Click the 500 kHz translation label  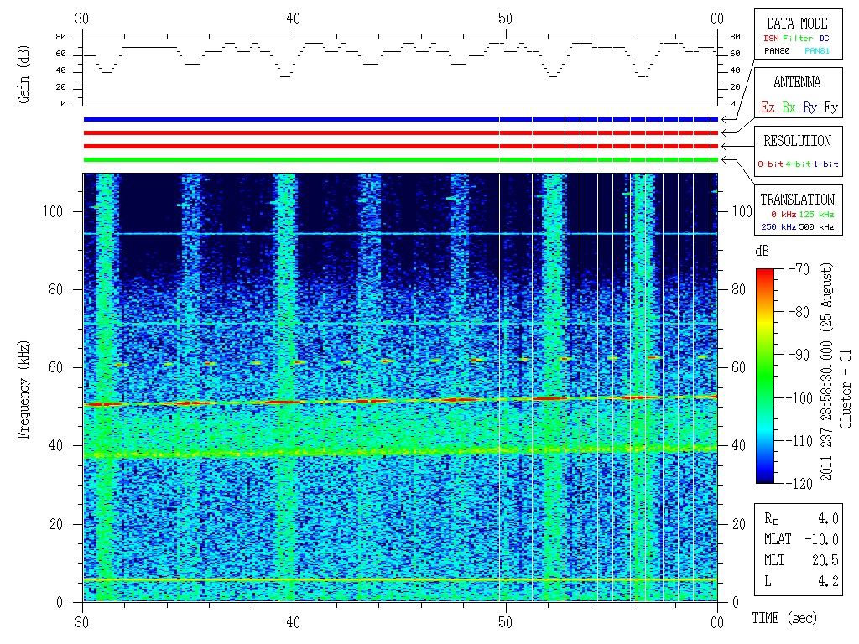[x=816, y=226]
